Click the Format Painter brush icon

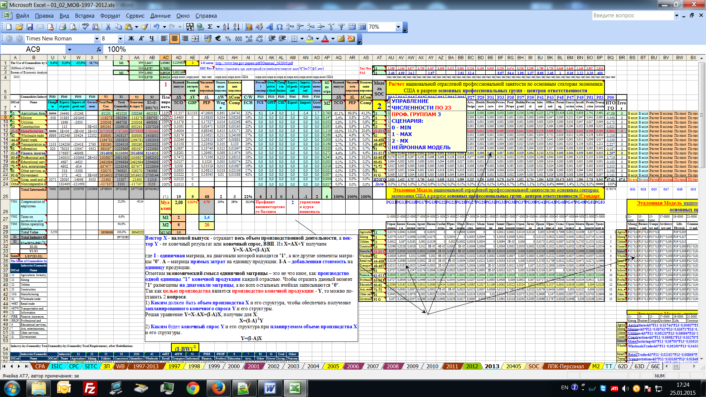145,27
